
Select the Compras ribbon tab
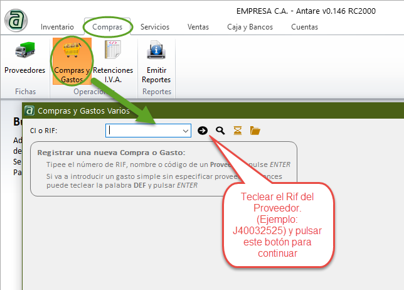pyautogui.click(x=107, y=27)
